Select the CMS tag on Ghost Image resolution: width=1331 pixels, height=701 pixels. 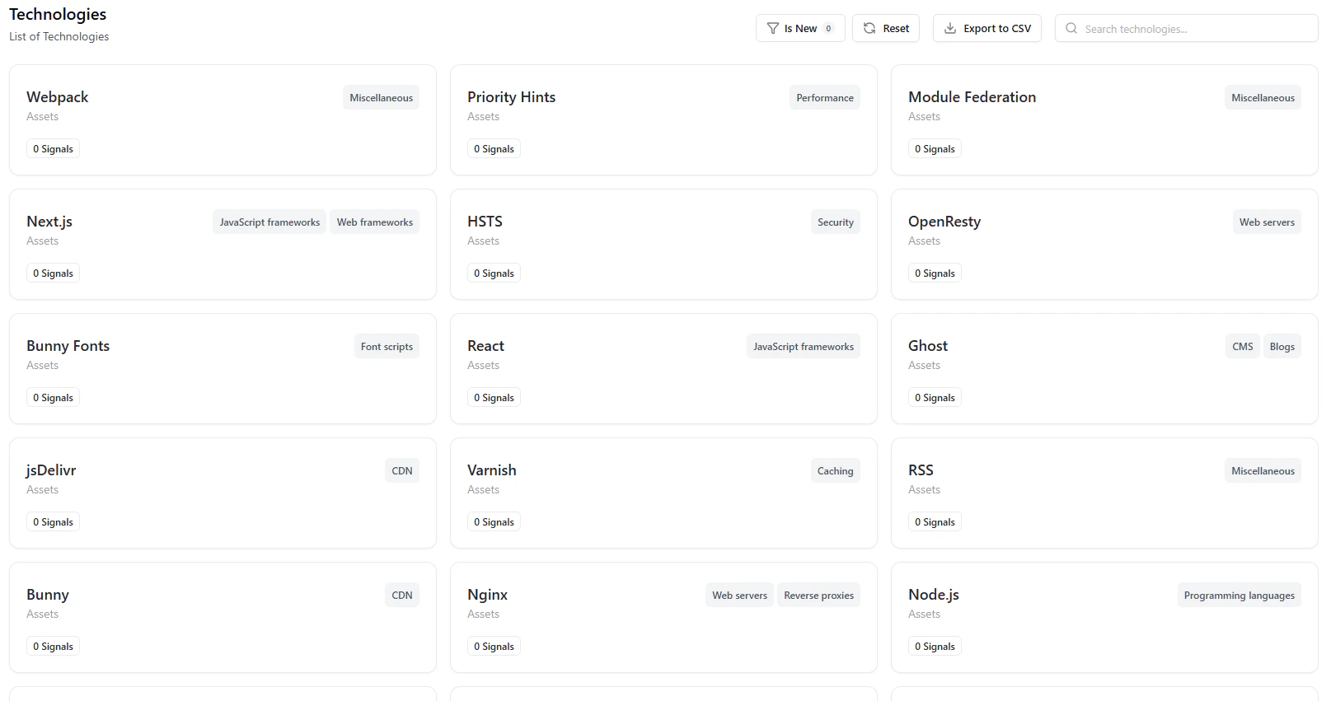coord(1243,346)
